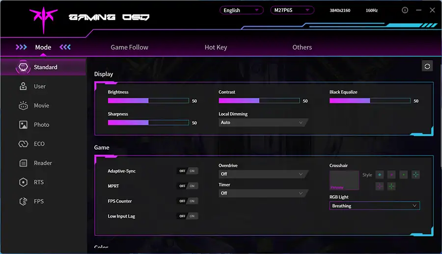Open the RGB Light Breathing dropdown
This screenshot has width=442, height=254.
coord(374,206)
